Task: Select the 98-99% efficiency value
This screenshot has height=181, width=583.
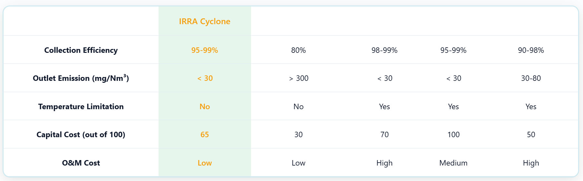Action: pyautogui.click(x=384, y=50)
